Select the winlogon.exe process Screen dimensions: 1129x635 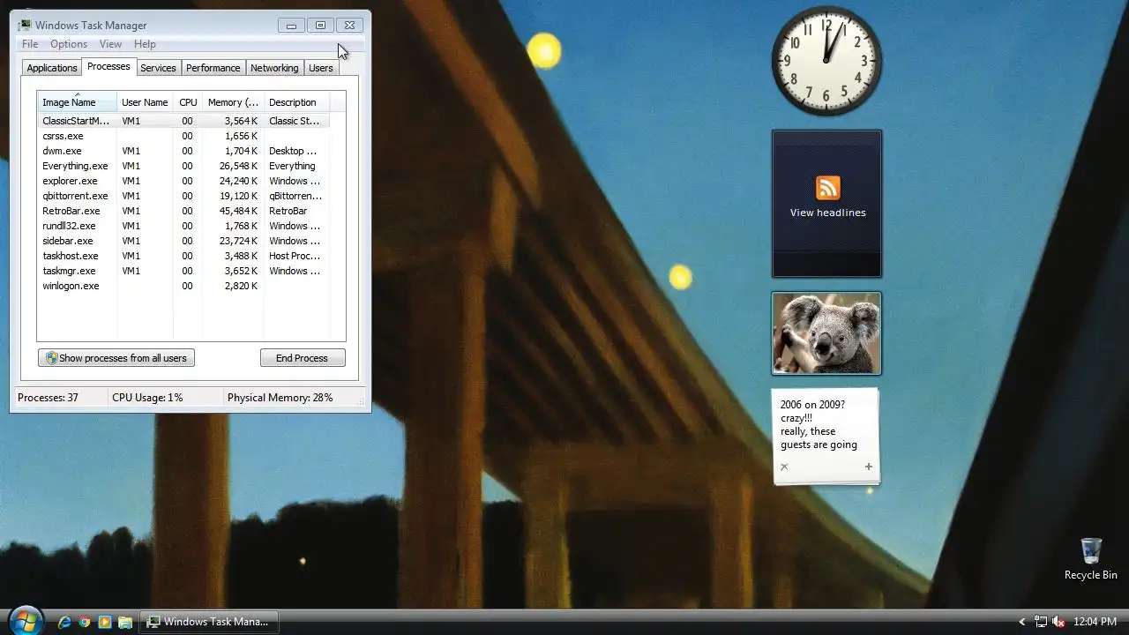click(183, 286)
